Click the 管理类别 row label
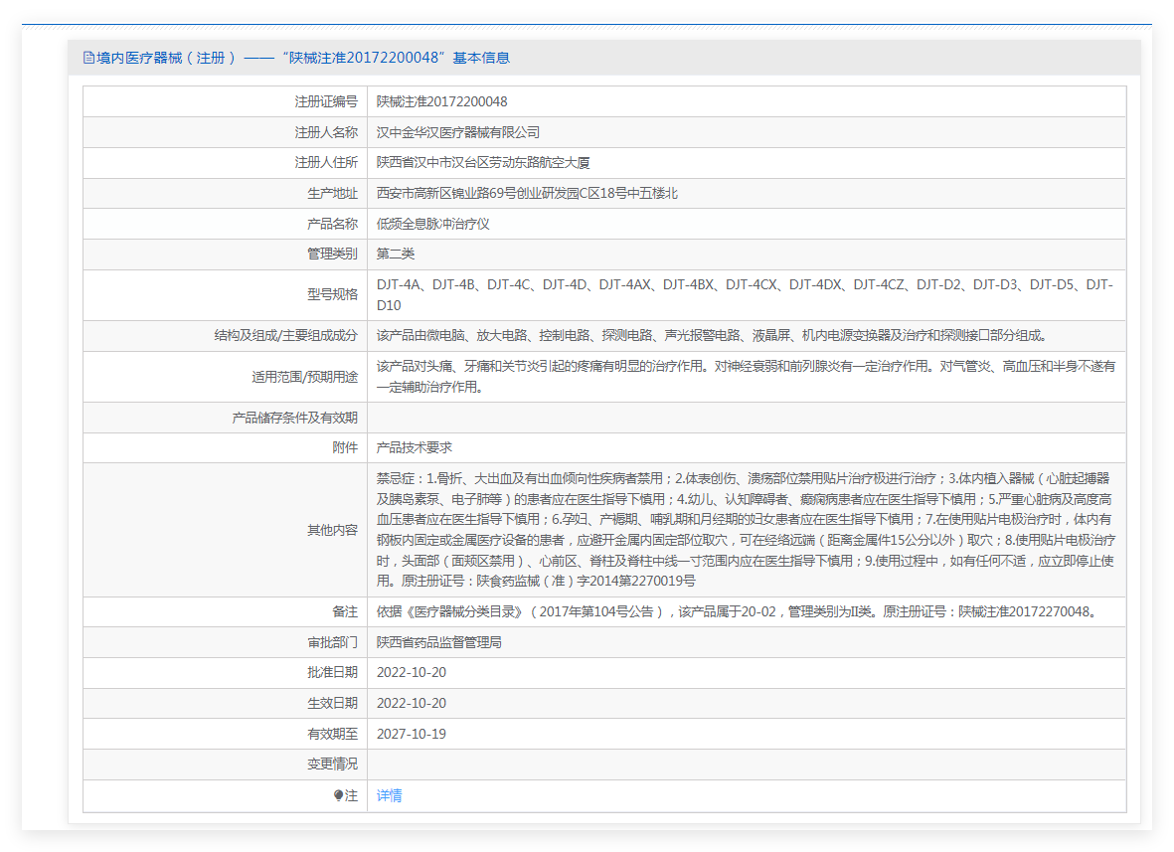 tap(332, 254)
